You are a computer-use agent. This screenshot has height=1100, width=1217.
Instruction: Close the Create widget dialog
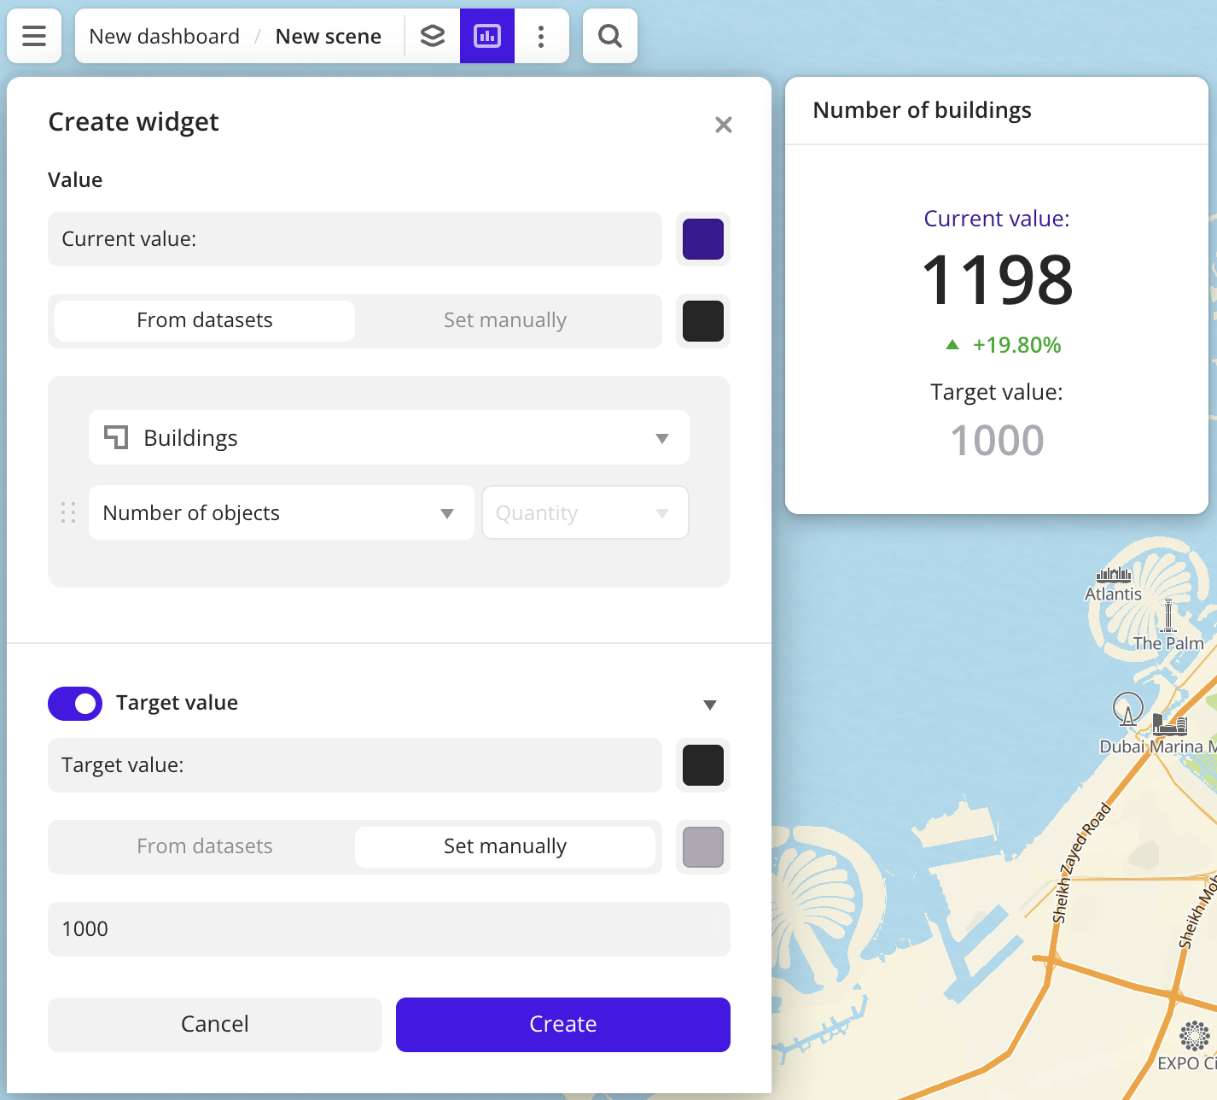tap(723, 125)
